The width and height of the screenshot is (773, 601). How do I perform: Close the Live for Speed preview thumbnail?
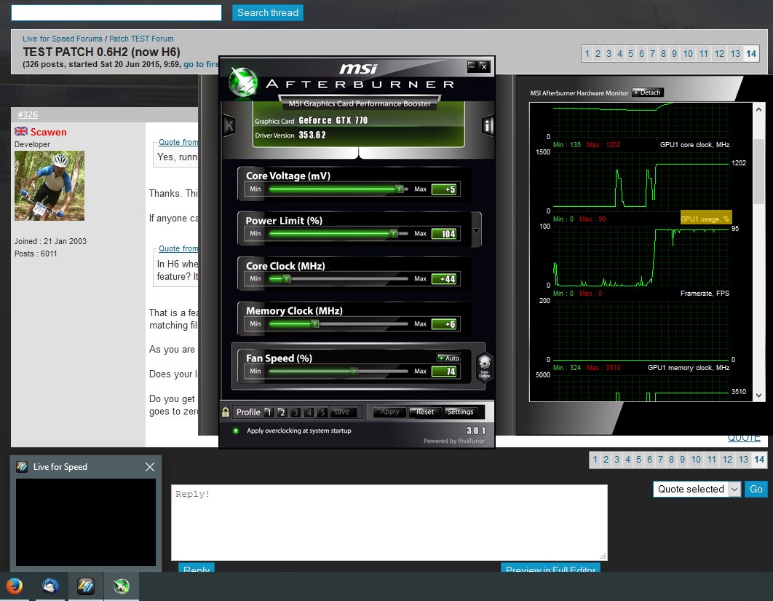[x=150, y=467]
